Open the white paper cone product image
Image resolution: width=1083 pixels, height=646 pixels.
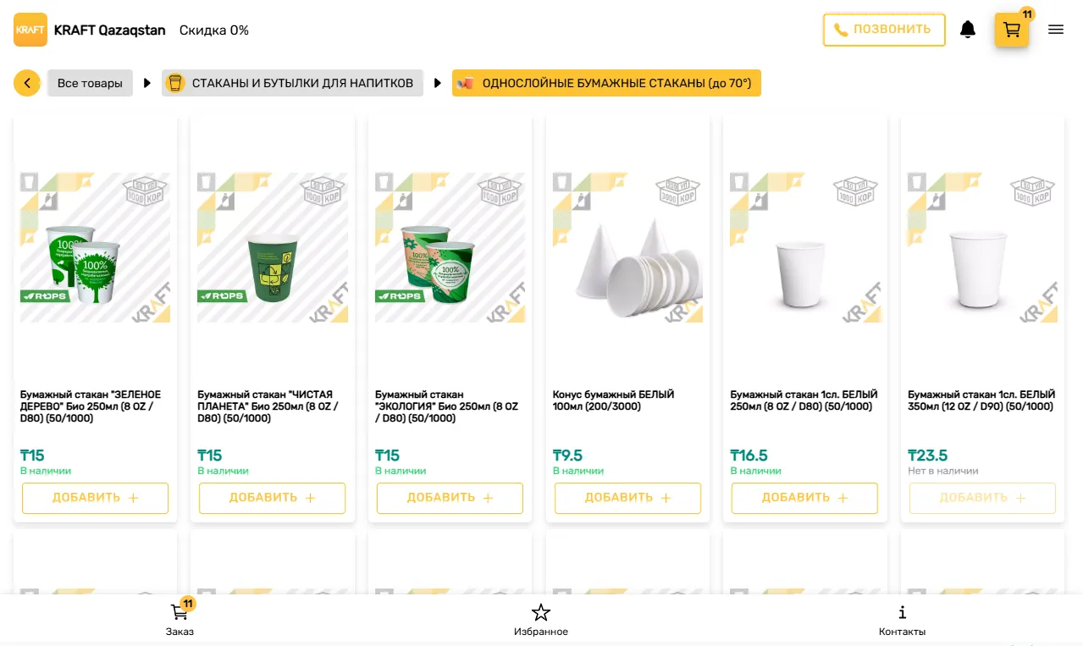click(x=627, y=248)
